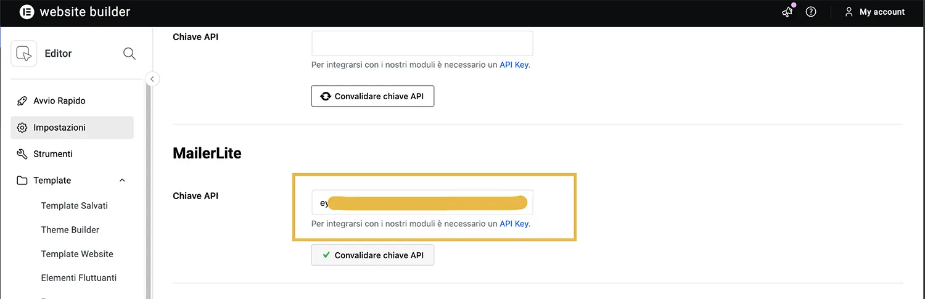Screen dimensions: 925x299
Task: Open Theme Builder
Action: [x=70, y=229]
